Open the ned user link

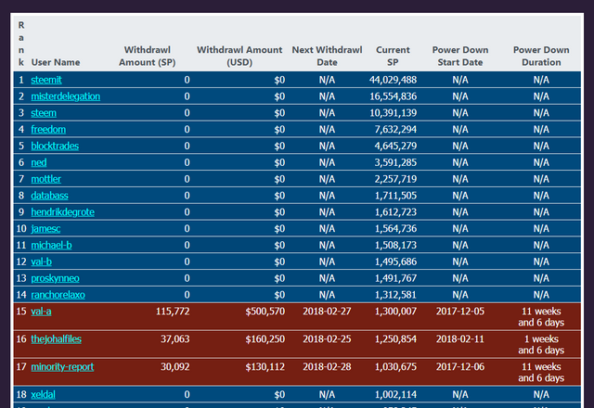click(39, 162)
